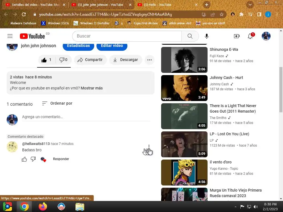The image size is (283, 212).
Task: Click the page vertical scrollbar thumb
Action: [x=281, y=90]
